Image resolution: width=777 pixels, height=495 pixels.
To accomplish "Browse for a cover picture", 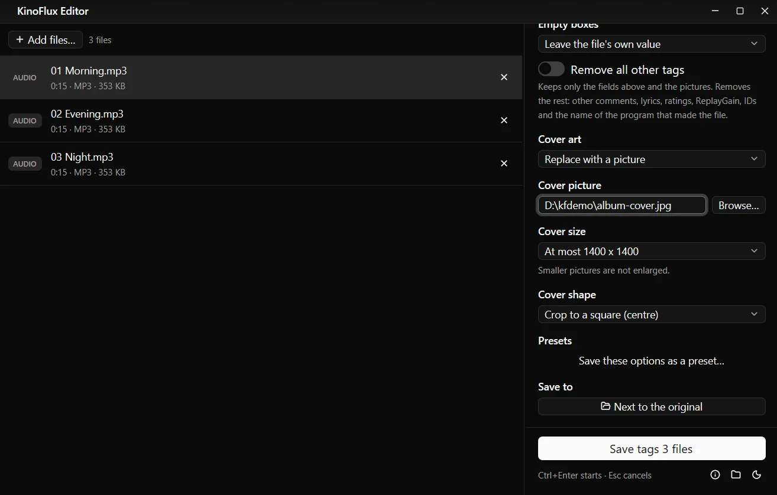I will (x=739, y=205).
